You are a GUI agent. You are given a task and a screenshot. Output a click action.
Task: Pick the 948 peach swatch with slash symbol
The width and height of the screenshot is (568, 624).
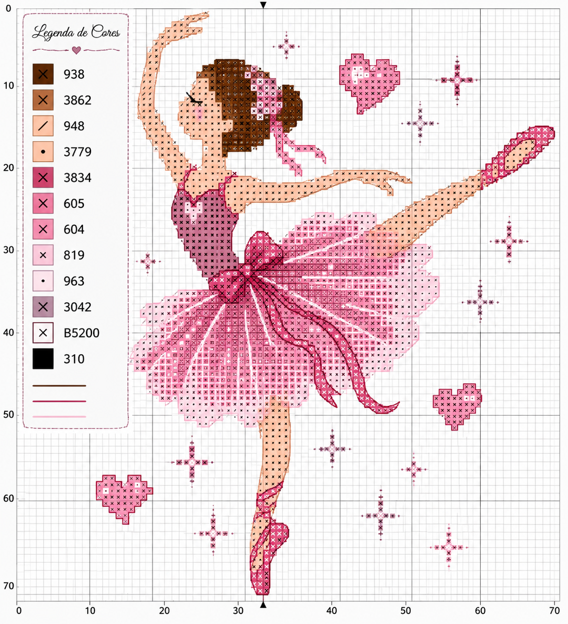[x=43, y=126]
